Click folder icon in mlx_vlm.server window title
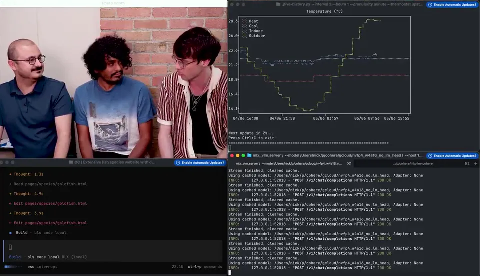The width and height of the screenshot is (480, 276). coord(249,156)
